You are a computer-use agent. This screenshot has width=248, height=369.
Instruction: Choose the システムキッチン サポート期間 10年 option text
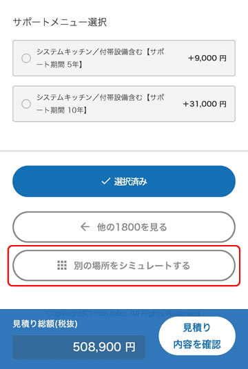click(100, 104)
